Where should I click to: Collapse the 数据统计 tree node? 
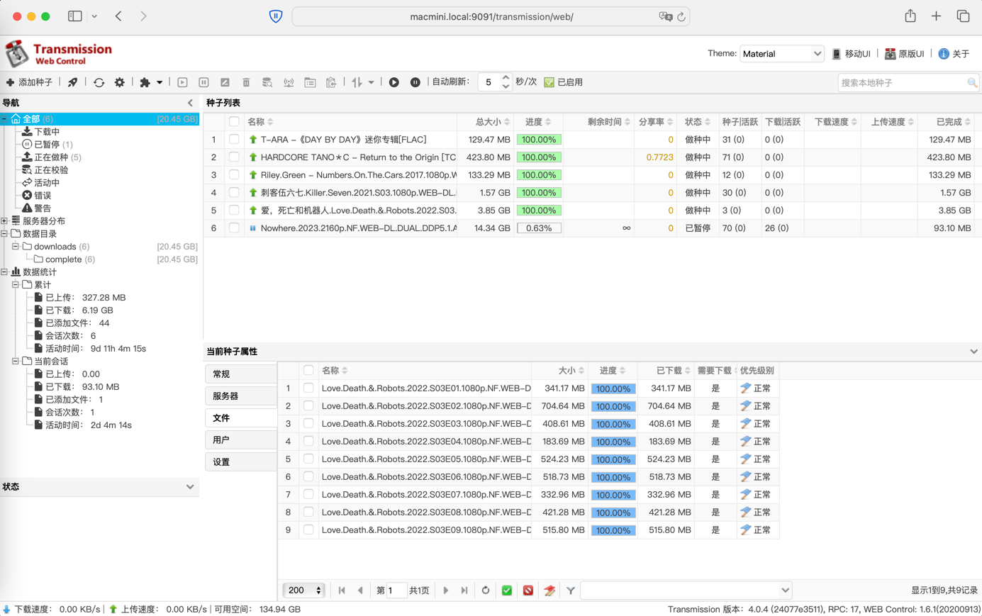pyautogui.click(x=5, y=272)
